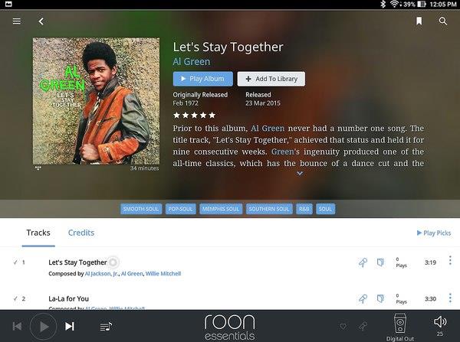Switch to the Credits tab
This screenshot has width=460, height=342.
tap(81, 233)
